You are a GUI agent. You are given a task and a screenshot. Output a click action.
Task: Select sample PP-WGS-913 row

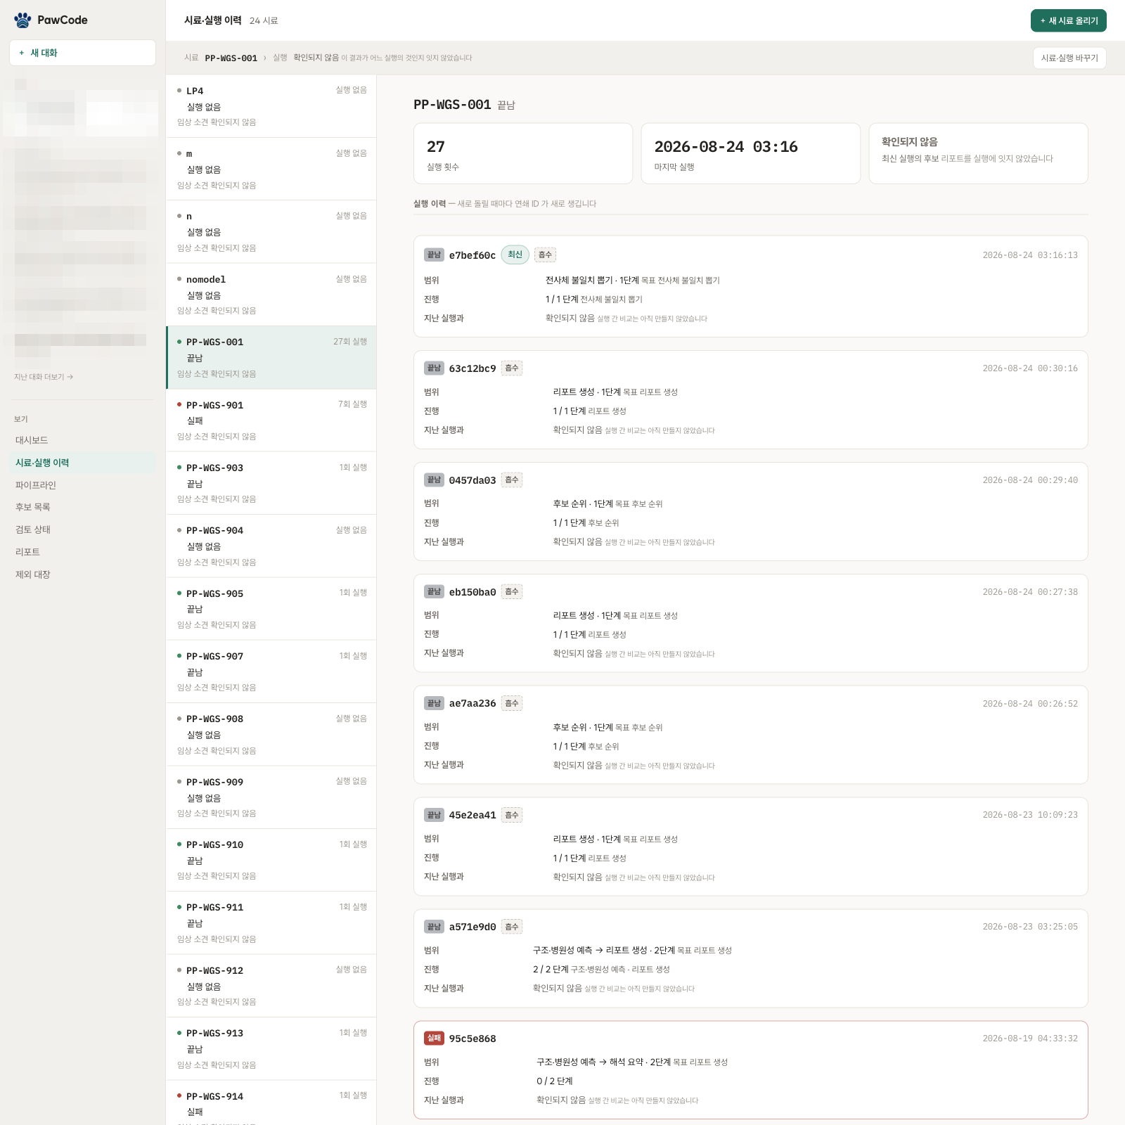point(271,1048)
